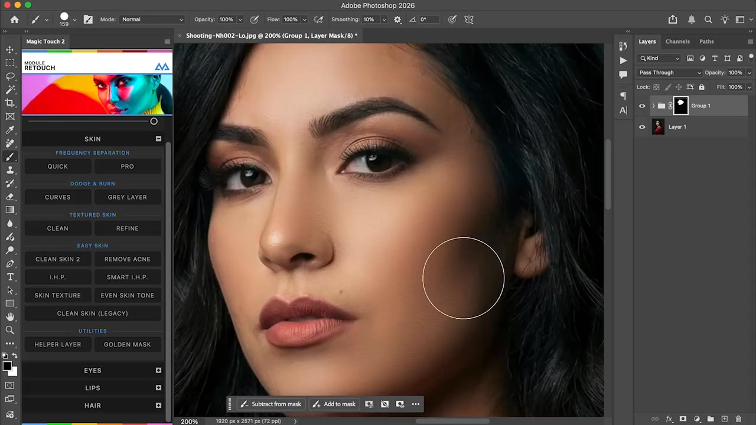Click Subtract from mask button

[271, 404]
